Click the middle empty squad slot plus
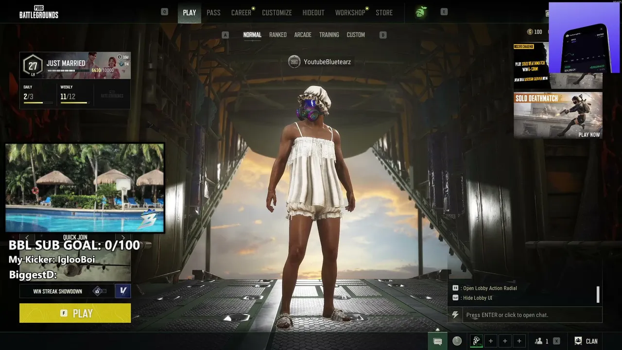Screen dimensions: 622x350 [505, 341]
